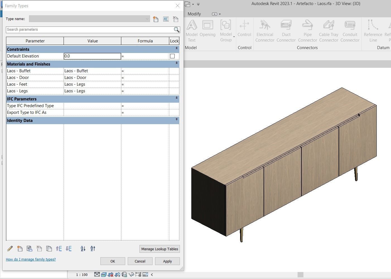Screen dimensions: 391x279
Task: Sort parameters in descending order
Action: pyautogui.click(x=93, y=248)
